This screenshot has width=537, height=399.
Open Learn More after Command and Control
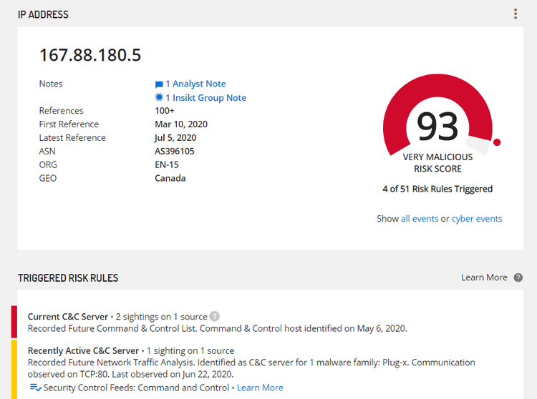pyautogui.click(x=260, y=388)
